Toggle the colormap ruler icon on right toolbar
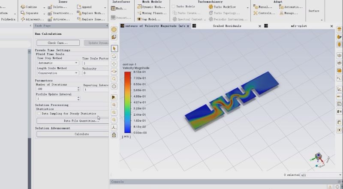 coord(339,96)
